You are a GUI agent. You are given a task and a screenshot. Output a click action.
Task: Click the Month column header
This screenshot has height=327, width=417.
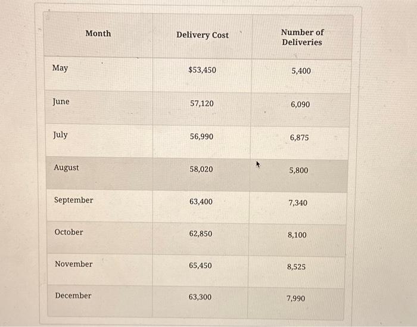click(98, 33)
